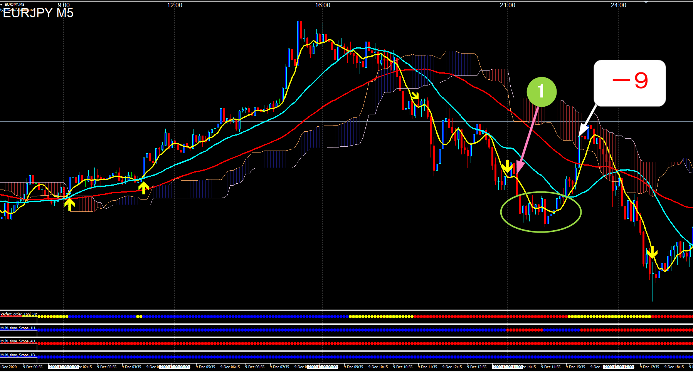Image resolution: width=693 pixels, height=372 pixels.
Task: Select the yellow up-arrow signal near the 9:00 line
Action: [69, 204]
